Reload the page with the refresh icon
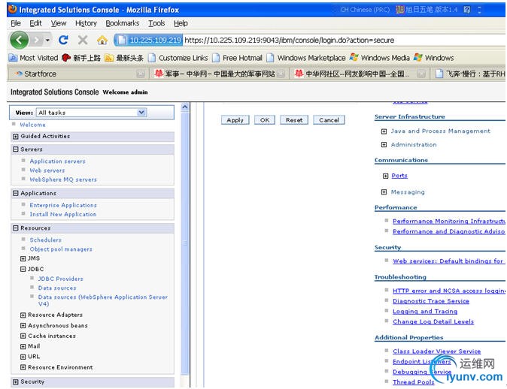507x389 pixels. point(63,40)
